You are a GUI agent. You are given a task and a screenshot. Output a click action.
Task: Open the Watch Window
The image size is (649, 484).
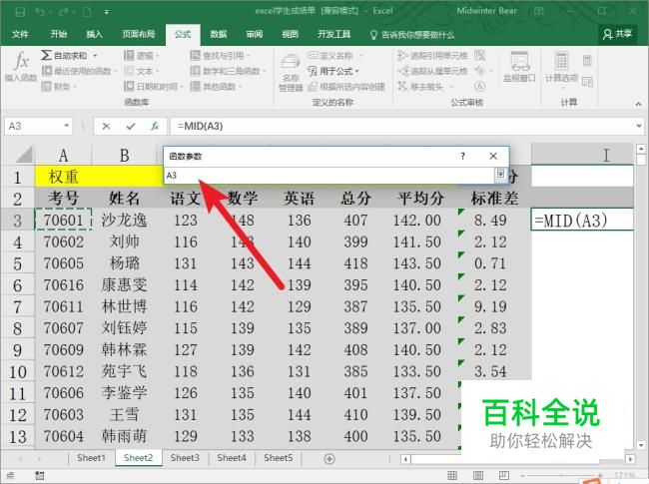coord(519,67)
